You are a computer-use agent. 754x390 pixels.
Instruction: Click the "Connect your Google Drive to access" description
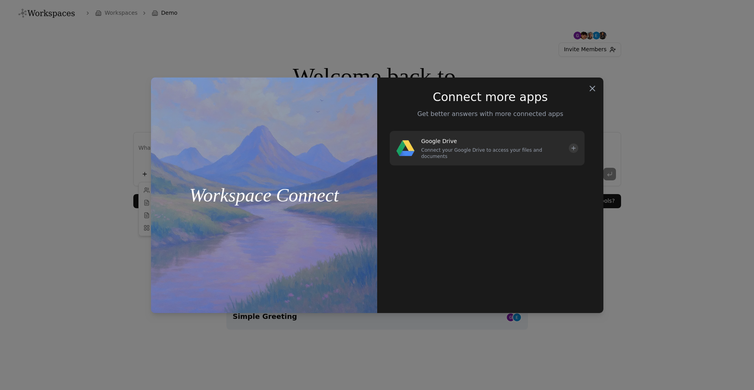(481, 153)
